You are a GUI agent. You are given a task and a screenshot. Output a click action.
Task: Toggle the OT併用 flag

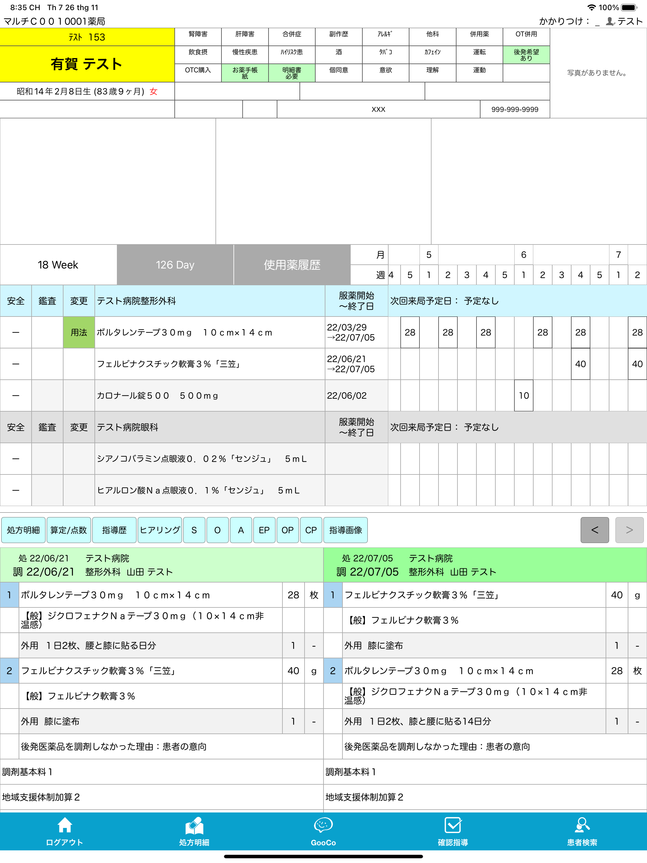526,37
